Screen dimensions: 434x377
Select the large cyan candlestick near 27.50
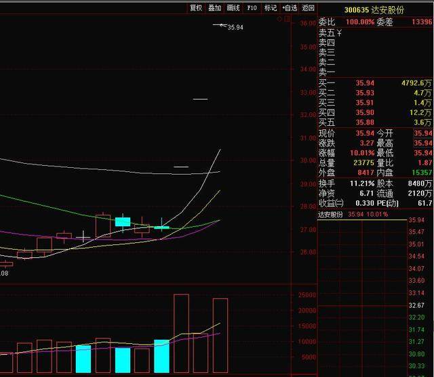[123, 222]
